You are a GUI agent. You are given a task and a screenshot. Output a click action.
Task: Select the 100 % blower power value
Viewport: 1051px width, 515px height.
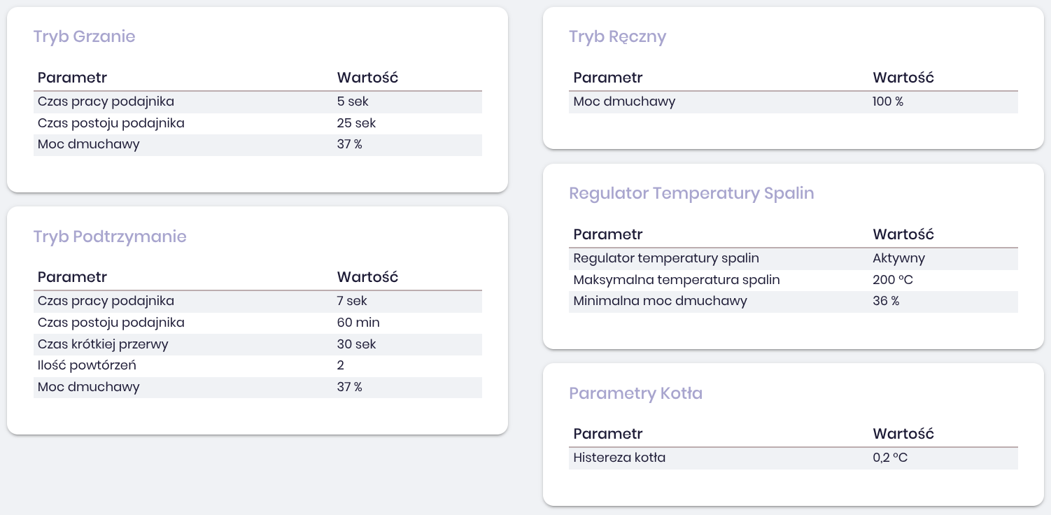click(888, 101)
